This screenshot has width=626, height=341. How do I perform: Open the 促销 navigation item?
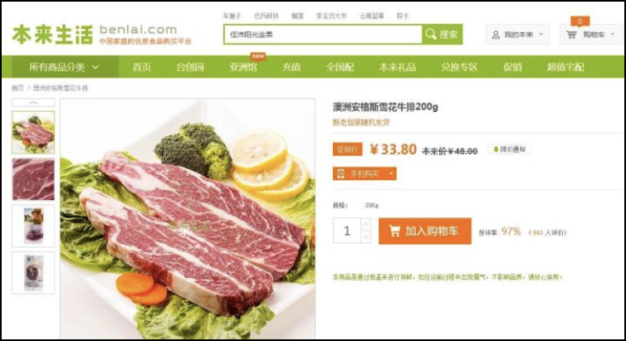coord(512,67)
